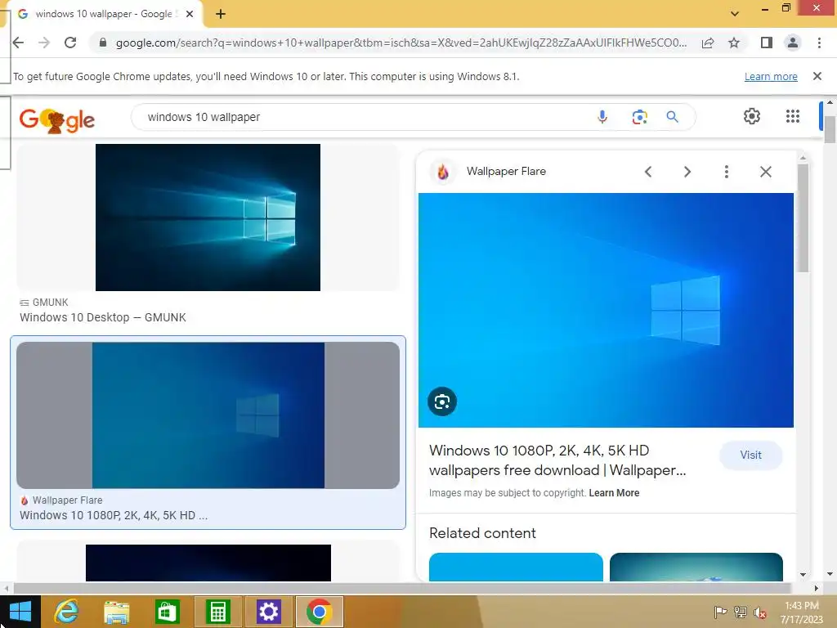The height and width of the screenshot is (628, 837).
Task: Open tab search dropdown arrow
Action: pos(735,13)
